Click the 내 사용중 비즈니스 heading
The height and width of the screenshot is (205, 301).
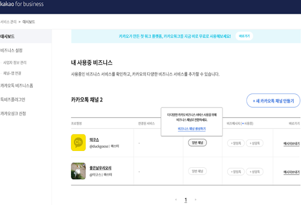(x=92, y=63)
